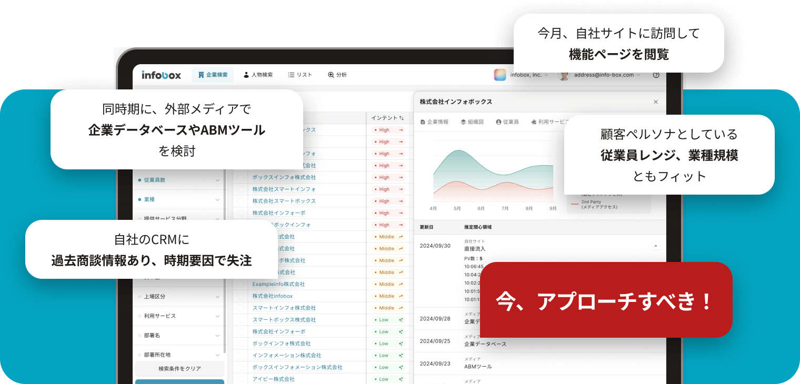Screen dimensions: 800x384
Task: Switch to the 人物検索 tab
Action: (258, 75)
